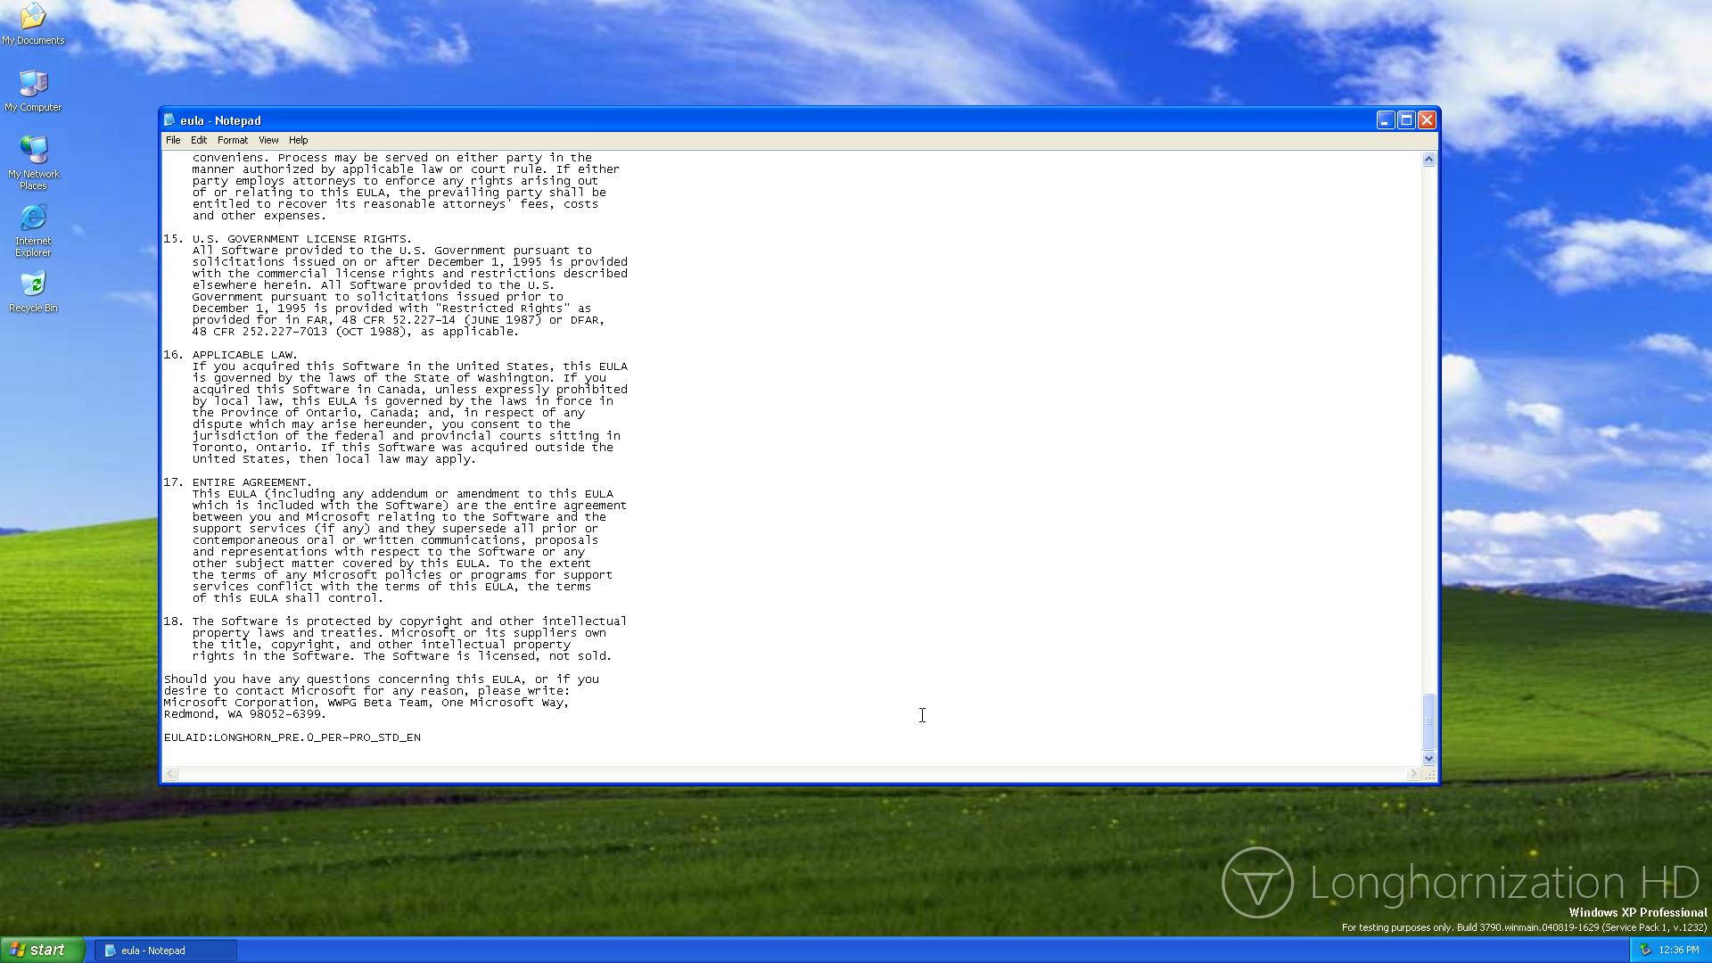Screen dimensions: 1712x963
Task: Click the Start button
Action: 42,950
